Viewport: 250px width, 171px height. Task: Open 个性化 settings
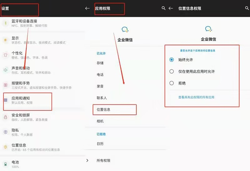tap(43, 55)
